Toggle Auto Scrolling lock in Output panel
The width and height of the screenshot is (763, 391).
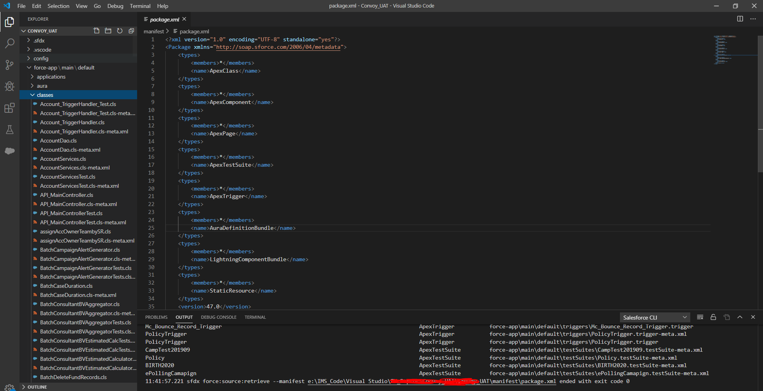click(x=713, y=317)
